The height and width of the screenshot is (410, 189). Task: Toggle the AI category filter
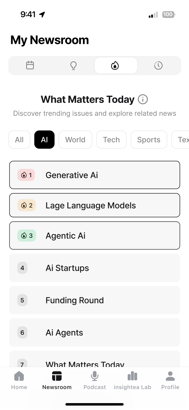44,140
